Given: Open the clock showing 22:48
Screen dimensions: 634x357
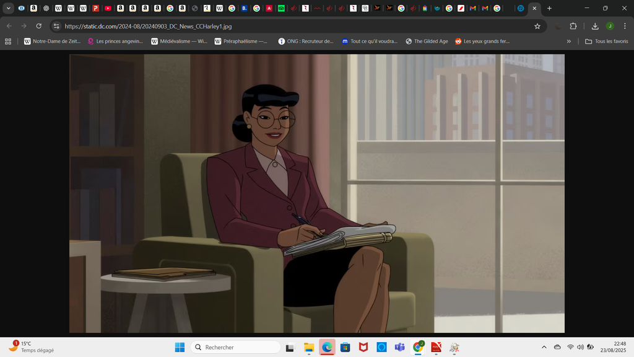Looking at the screenshot, I should coord(614,347).
